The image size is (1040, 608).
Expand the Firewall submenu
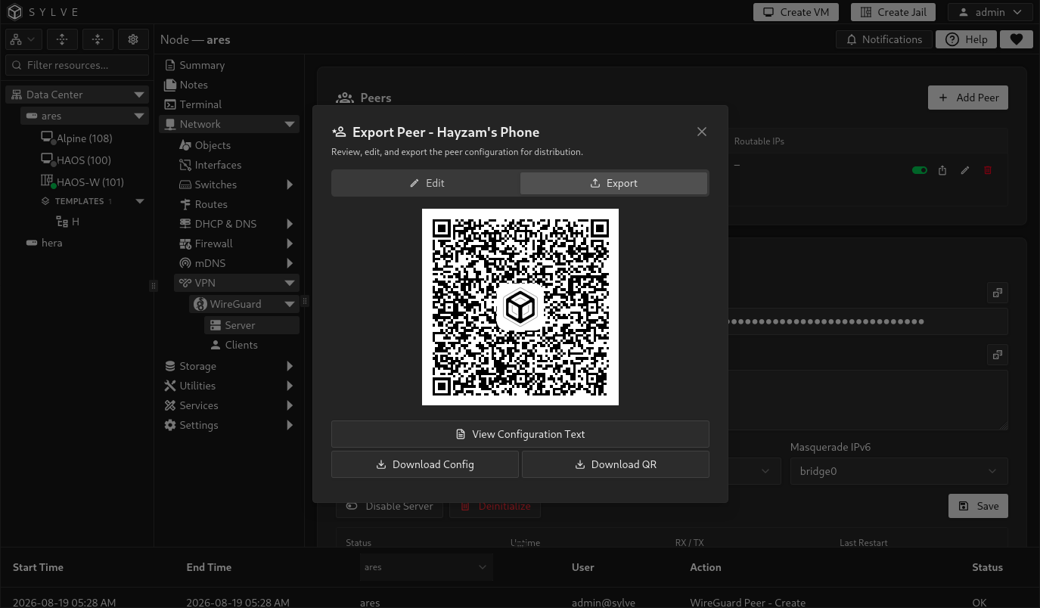pos(290,244)
